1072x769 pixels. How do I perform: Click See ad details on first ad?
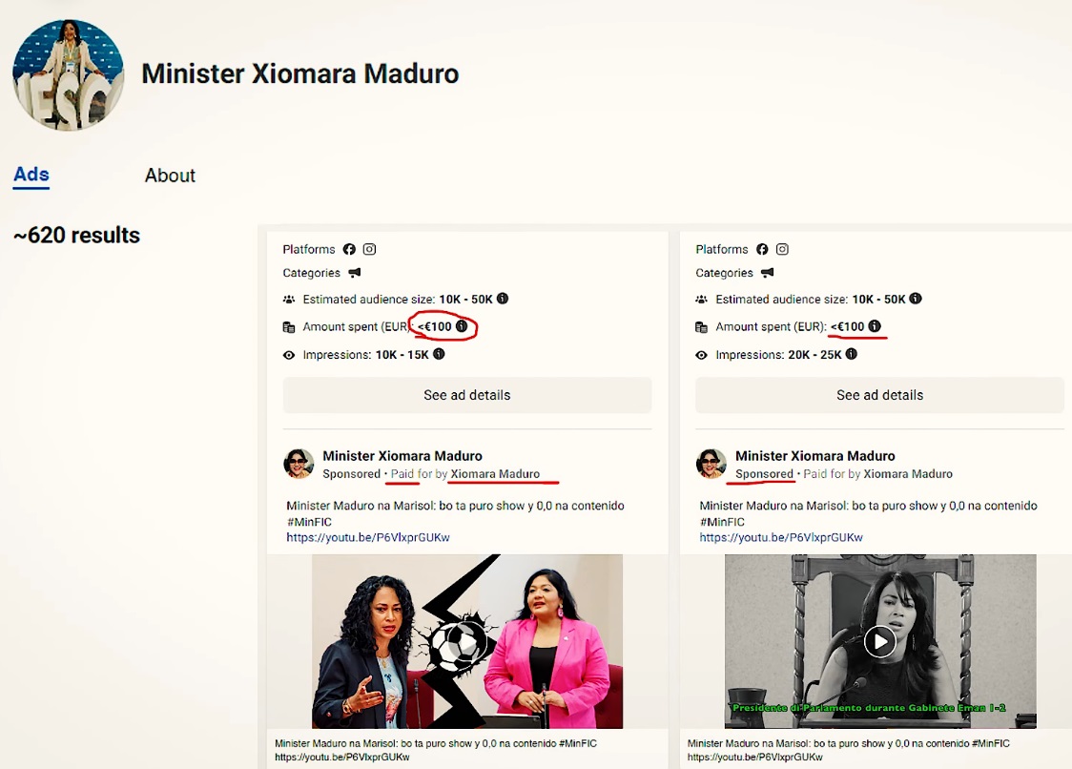pyautogui.click(x=467, y=395)
